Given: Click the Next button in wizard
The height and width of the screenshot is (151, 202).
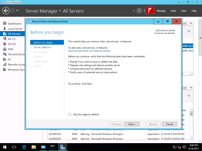Looking at the screenshot, I should pos(132,124).
